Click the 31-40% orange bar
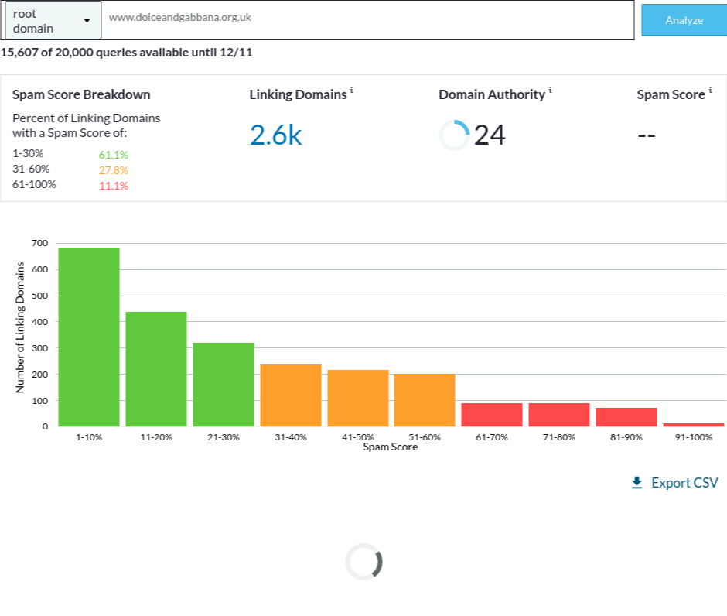This screenshot has width=727, height=616. point(291,395)
